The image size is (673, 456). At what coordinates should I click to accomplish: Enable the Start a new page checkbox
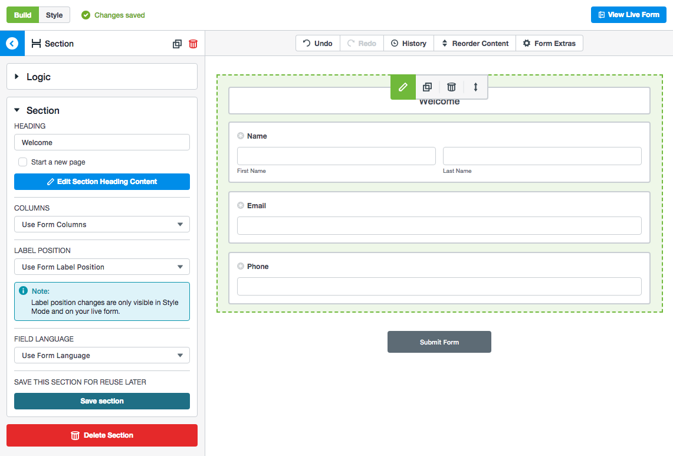pos(22,162)
